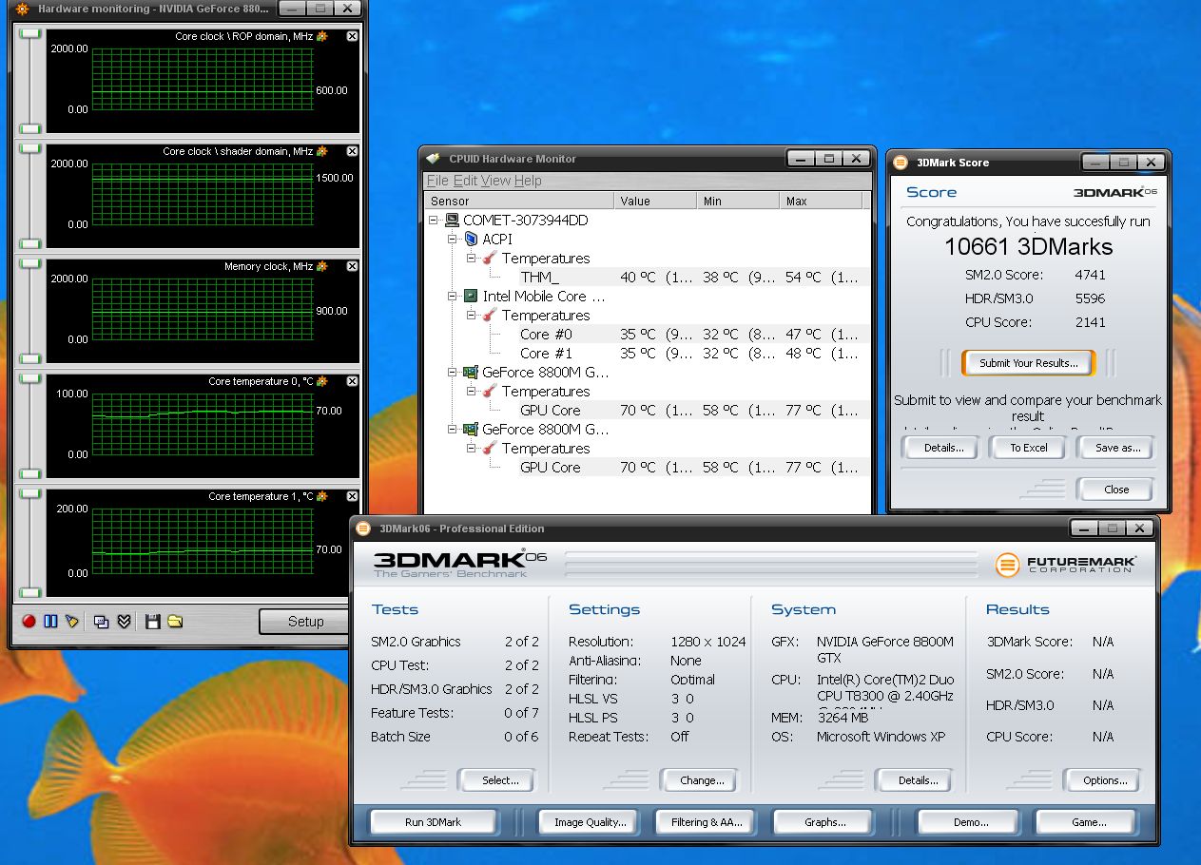1201x865 pixels.
Task: Open Setup in Hardware monitoring window
Action: 305,622
